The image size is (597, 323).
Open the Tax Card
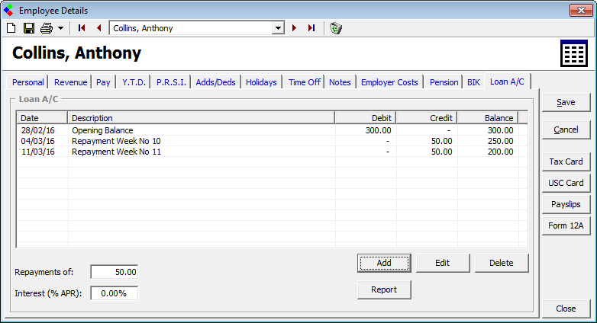[x=565, y=161]
